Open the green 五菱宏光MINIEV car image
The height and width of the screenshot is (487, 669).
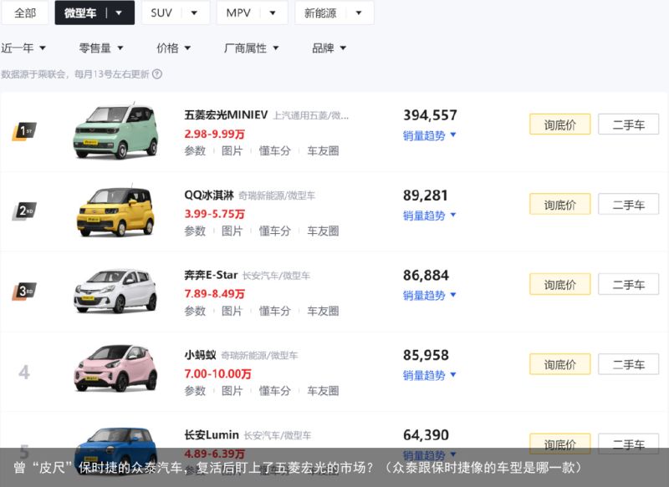115,131
